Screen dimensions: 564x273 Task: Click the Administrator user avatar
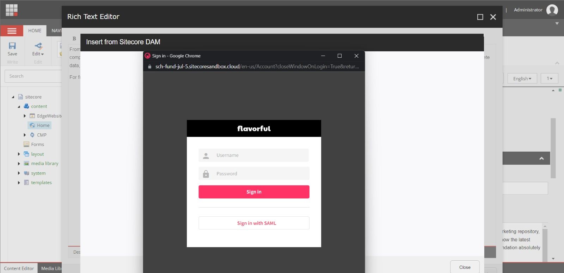[x=552, y=10]
